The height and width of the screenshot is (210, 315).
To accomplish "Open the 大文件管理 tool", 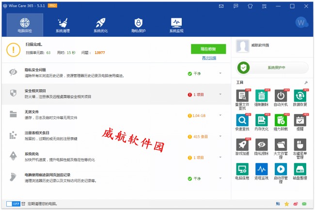I will coord(281,149).
